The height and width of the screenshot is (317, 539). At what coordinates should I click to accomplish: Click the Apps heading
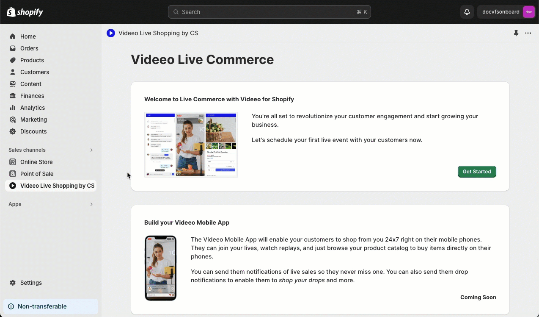[15, 204]
